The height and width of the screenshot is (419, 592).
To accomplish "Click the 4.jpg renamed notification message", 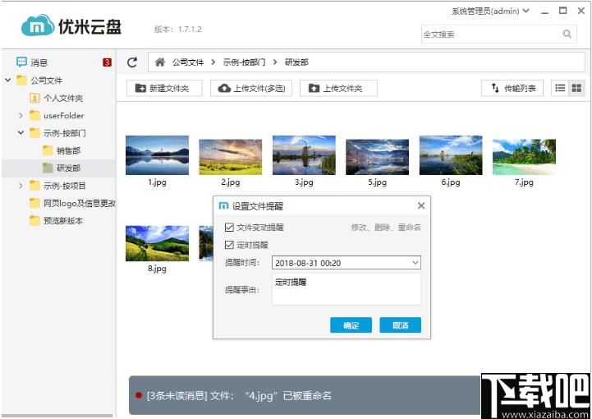I will click(x=239, y=395).
